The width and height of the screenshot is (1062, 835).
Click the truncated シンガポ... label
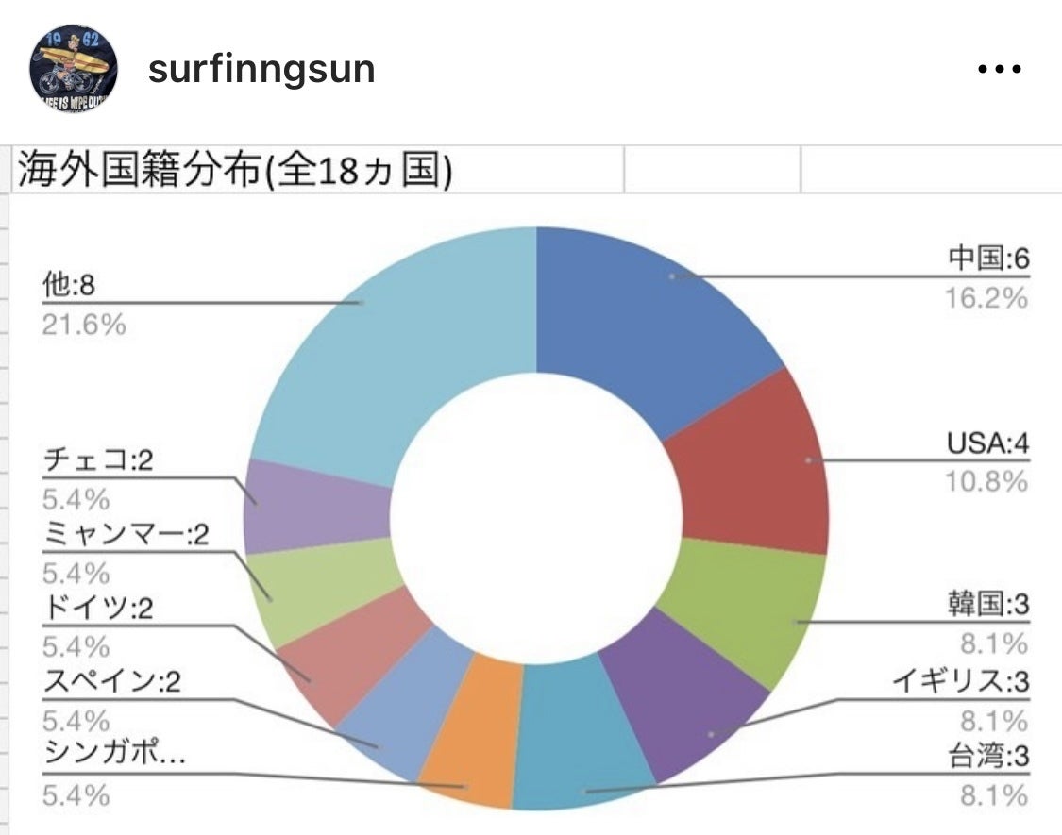[111, 756]
